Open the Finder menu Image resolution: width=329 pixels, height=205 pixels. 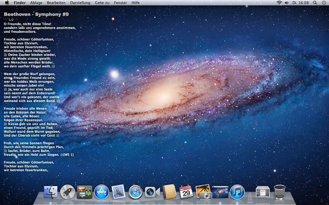(x=20, y=3)
